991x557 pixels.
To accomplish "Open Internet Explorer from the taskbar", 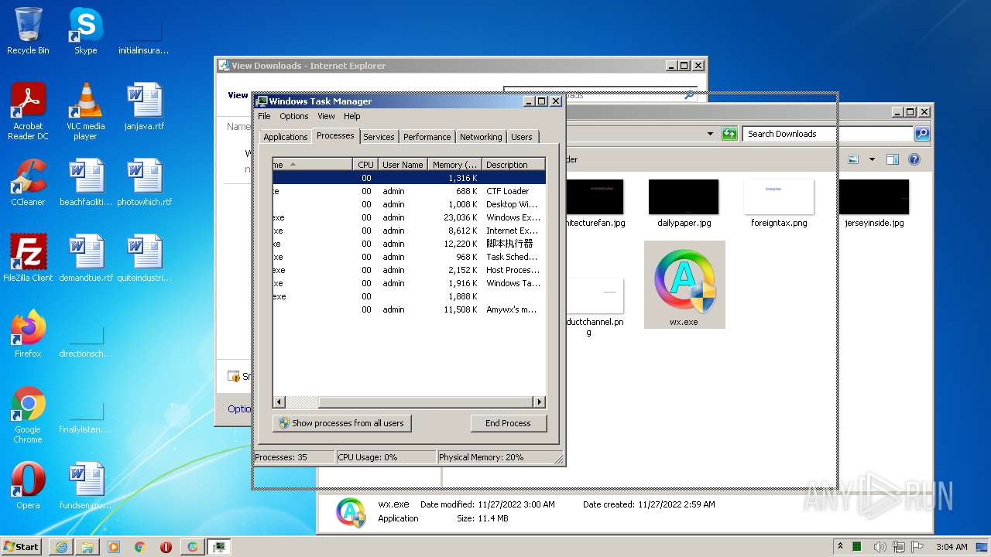I will 61,547.
